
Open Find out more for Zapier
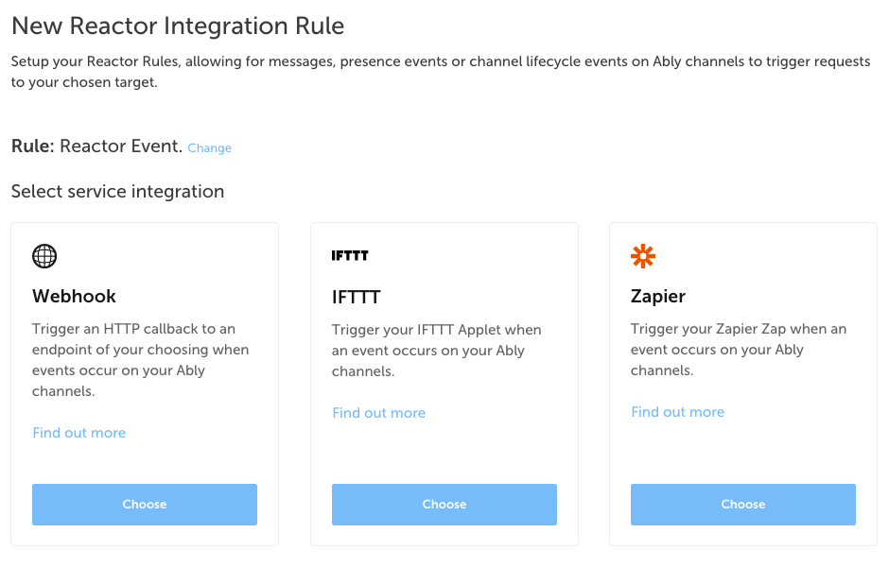pos(677,412)
